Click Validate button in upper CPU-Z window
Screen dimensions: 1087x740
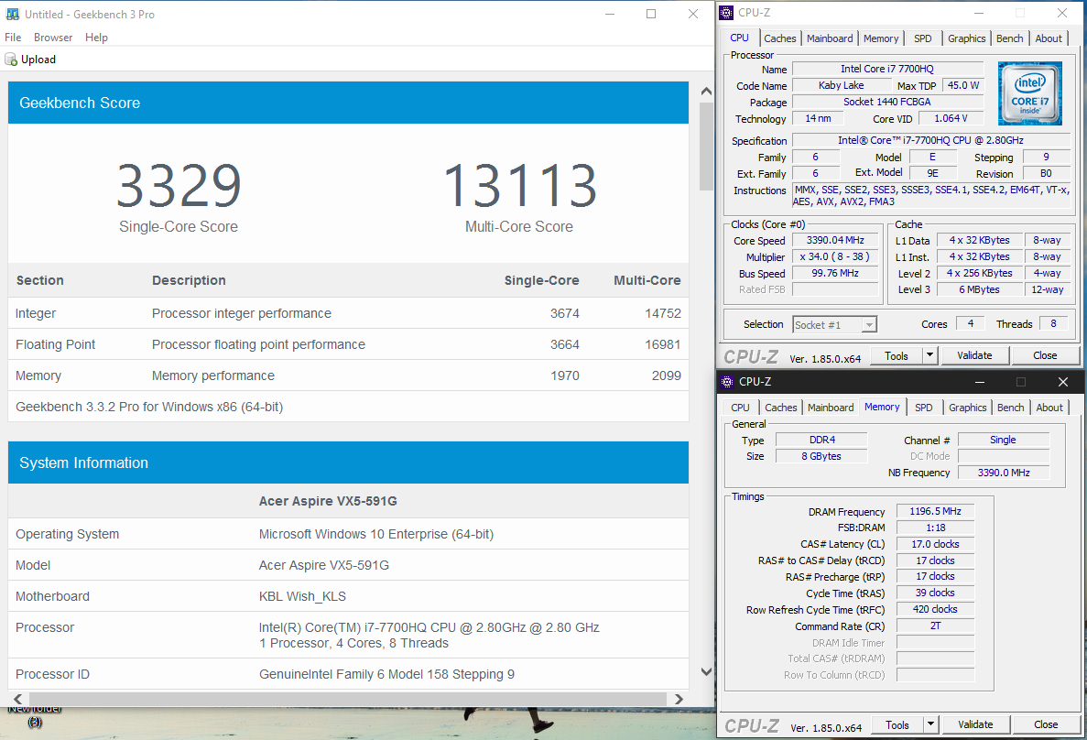click(974, 355)
